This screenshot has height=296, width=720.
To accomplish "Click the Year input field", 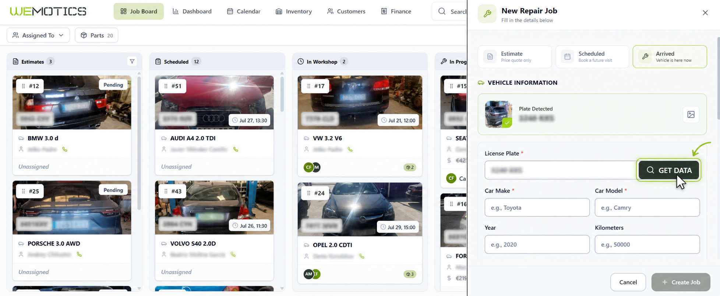I will pyautogui.click(x=537, y=244).
